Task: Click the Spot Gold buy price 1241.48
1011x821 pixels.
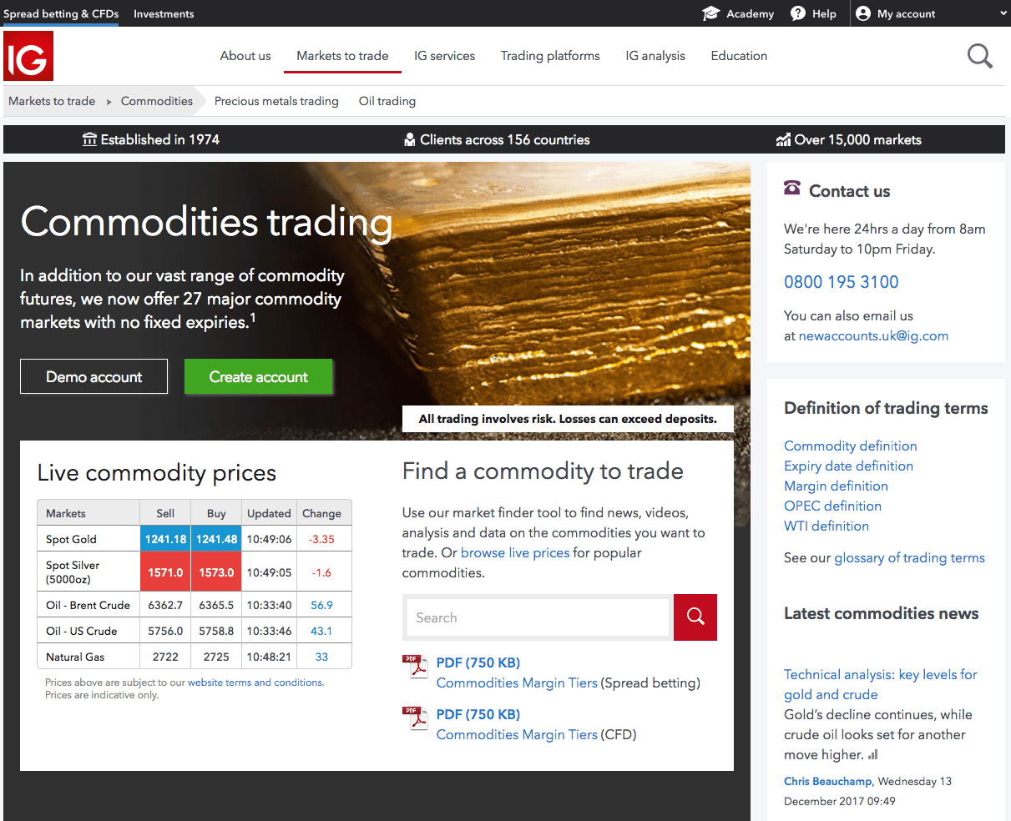Action: pyautogui.click(x=216, y=539)
